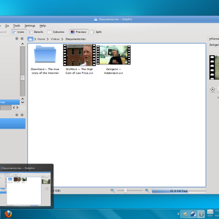Click the Dolphin taskbar preview thumbnail
219x219 pixels.
point(25,188)
